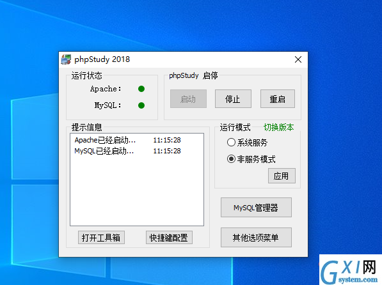Click the phpStudy title bar app icon

(x=66, y=59)
